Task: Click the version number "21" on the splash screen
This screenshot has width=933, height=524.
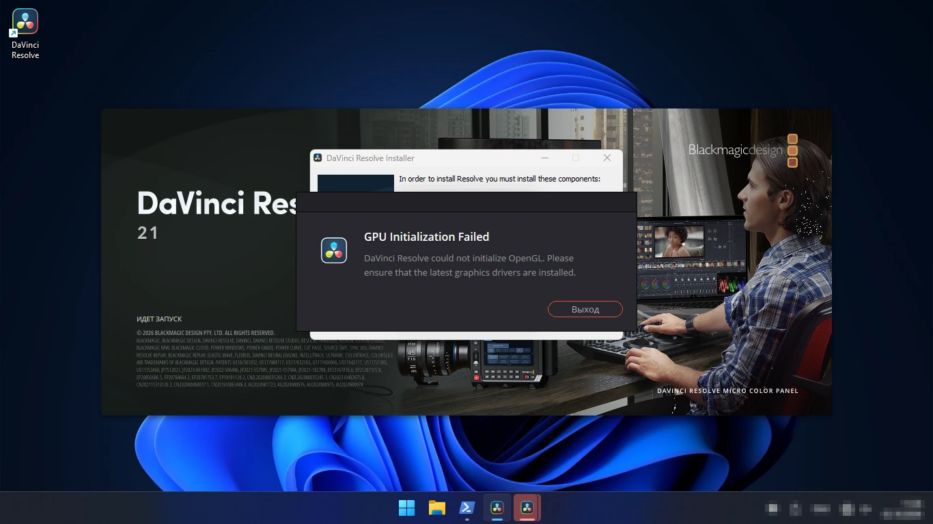Action: (x=148, y=233)
